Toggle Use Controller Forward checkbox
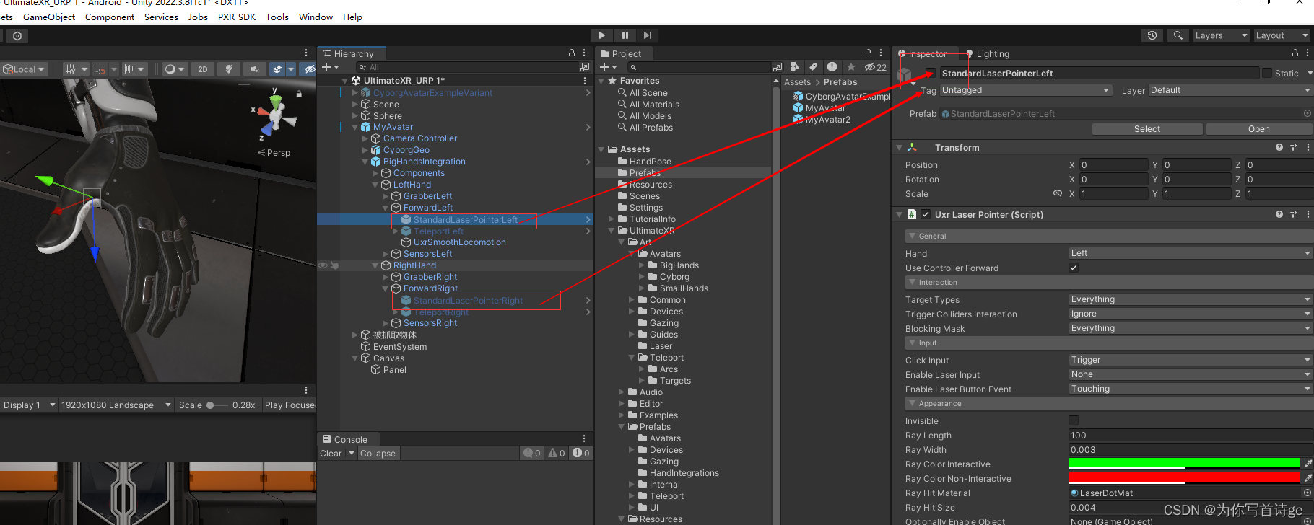1314x525 pixels. tap(1074, 268)
